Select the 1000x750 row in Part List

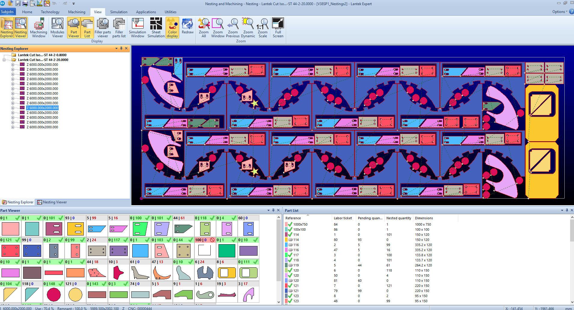point(300,224)
